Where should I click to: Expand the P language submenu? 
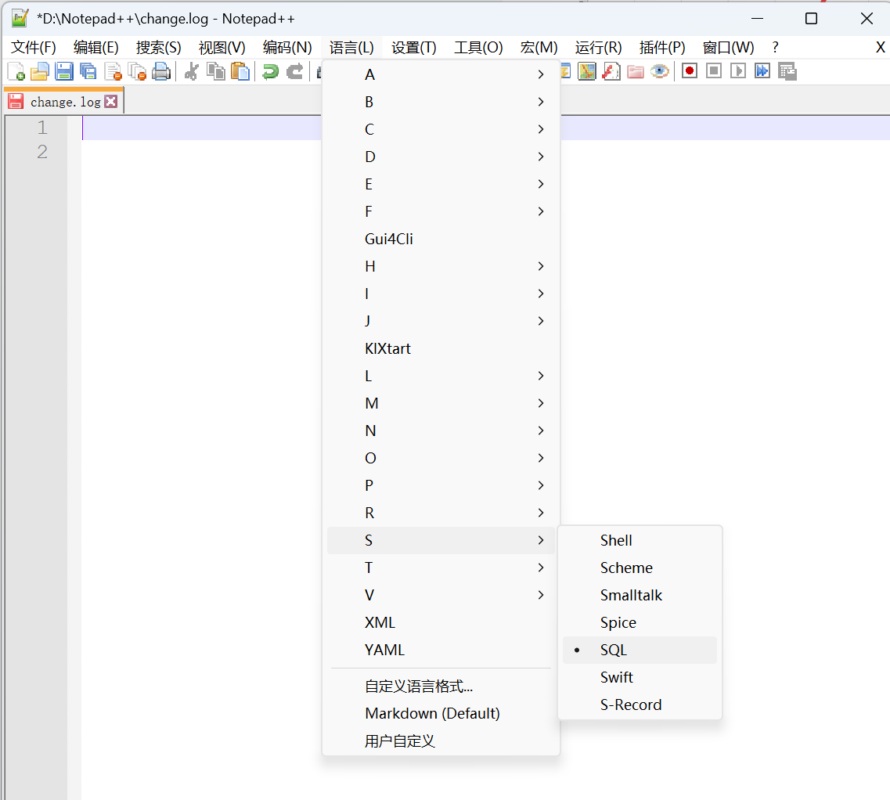point(369,485)
